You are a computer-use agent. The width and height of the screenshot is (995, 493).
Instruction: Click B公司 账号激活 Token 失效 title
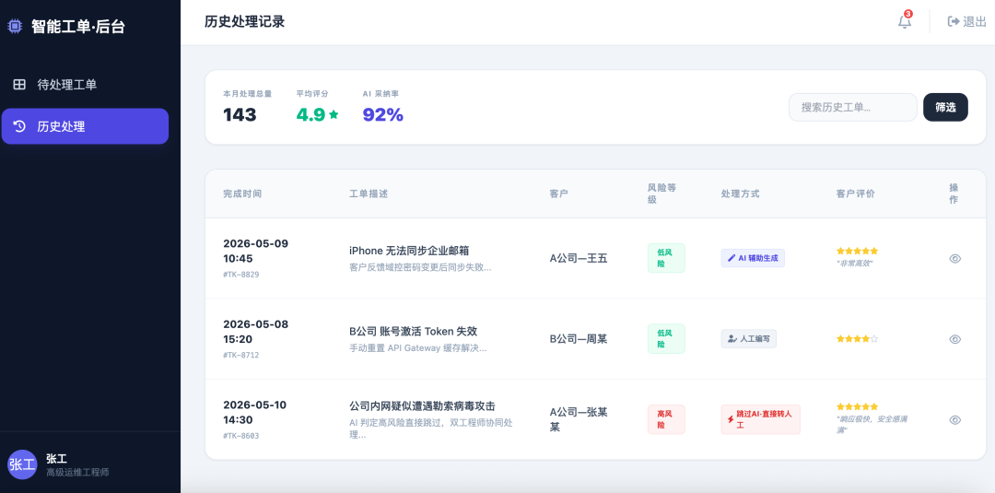click(413, 331)
